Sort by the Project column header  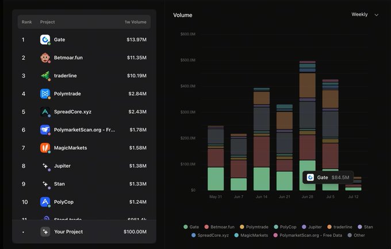click(x=47, y=22)
